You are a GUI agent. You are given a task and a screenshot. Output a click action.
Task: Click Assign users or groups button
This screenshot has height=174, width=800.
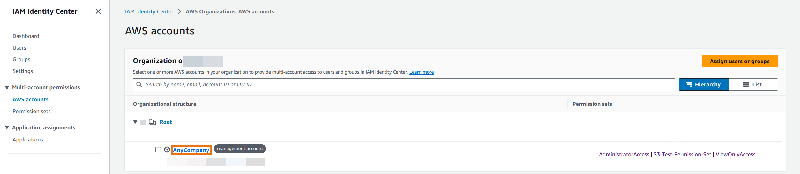click(x=739, y=61)
